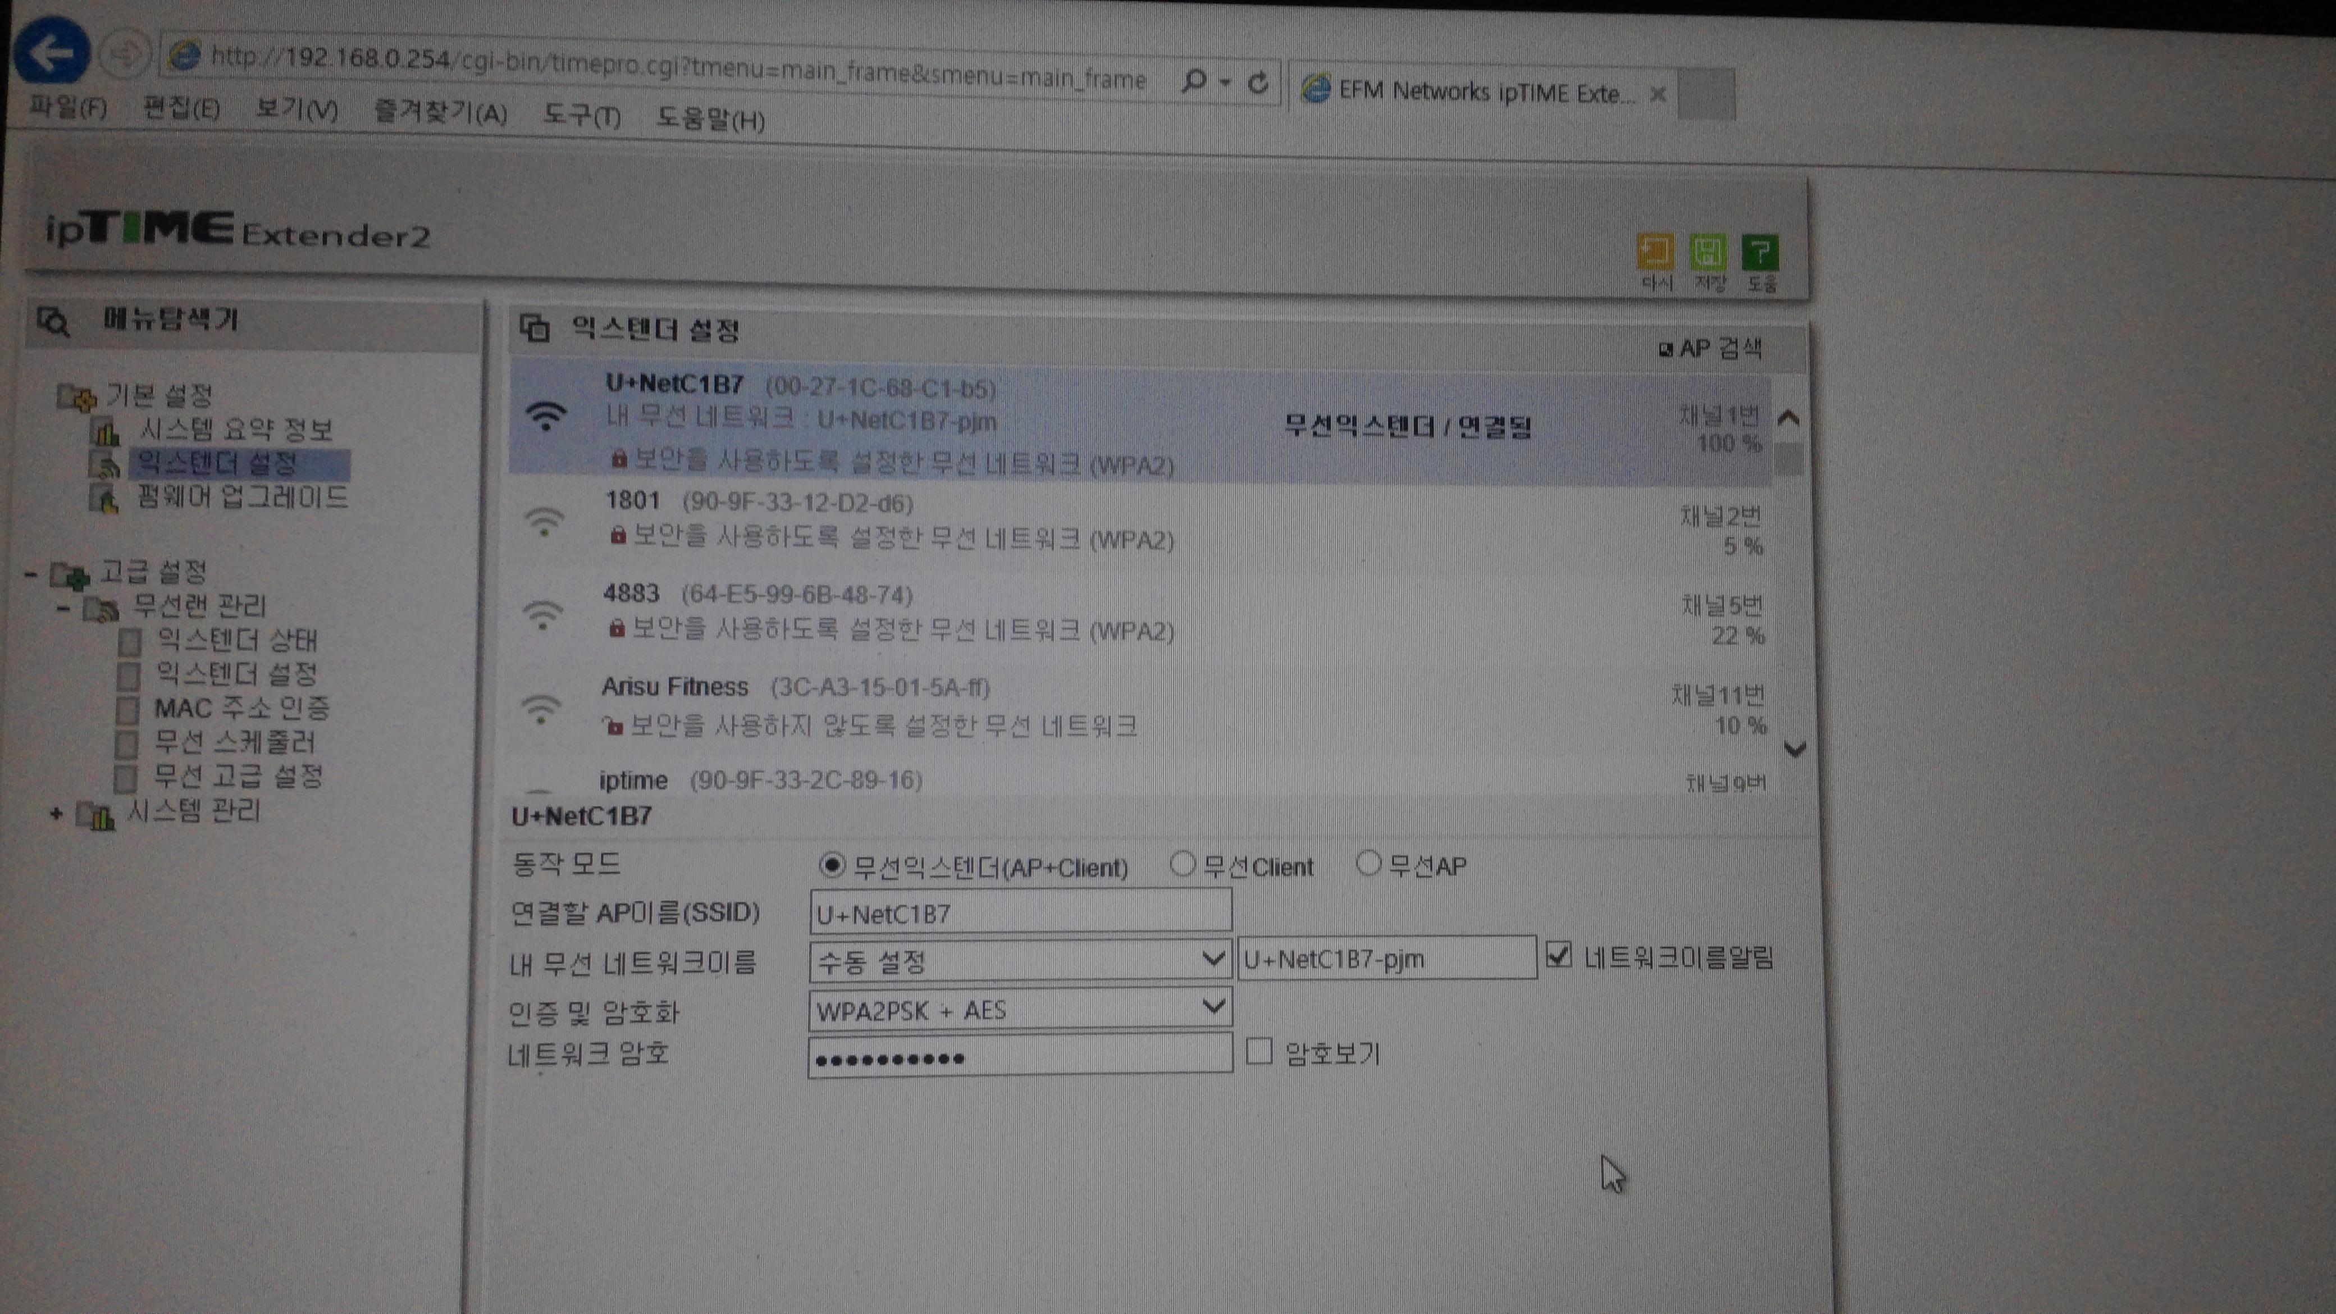Image resolution: width=2336 pixels, height=1314 pixels.
Task: Click the 기본 설정 folder icon
Action: 76,396
